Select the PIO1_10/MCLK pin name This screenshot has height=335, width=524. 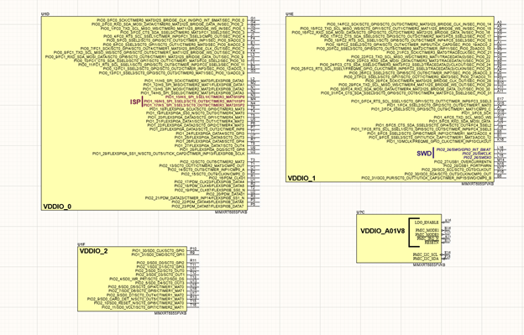coord(439,141)
